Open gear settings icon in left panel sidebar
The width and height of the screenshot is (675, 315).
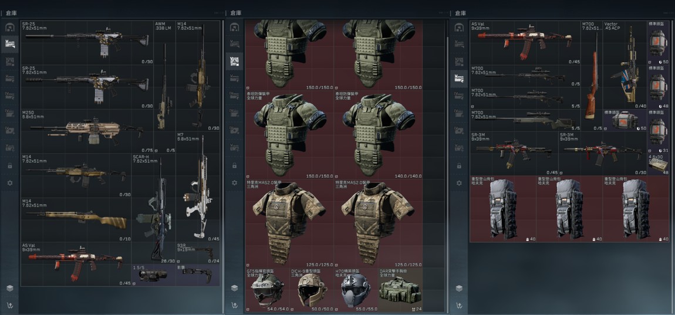tap(10, 183)
